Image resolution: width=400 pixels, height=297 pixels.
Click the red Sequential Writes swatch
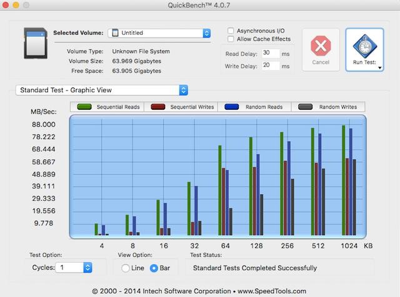tap(158, 107)
